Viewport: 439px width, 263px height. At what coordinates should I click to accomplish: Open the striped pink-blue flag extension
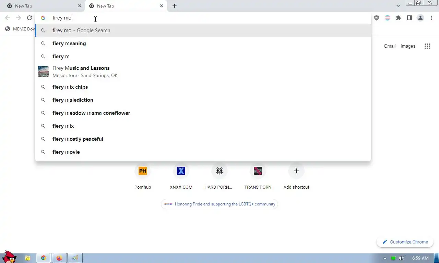click(x=388, y=18)
